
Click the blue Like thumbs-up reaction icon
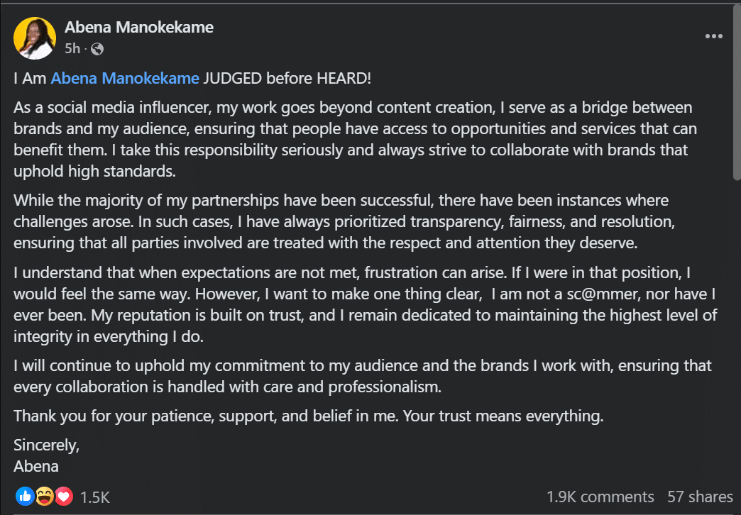coord(25,496)
